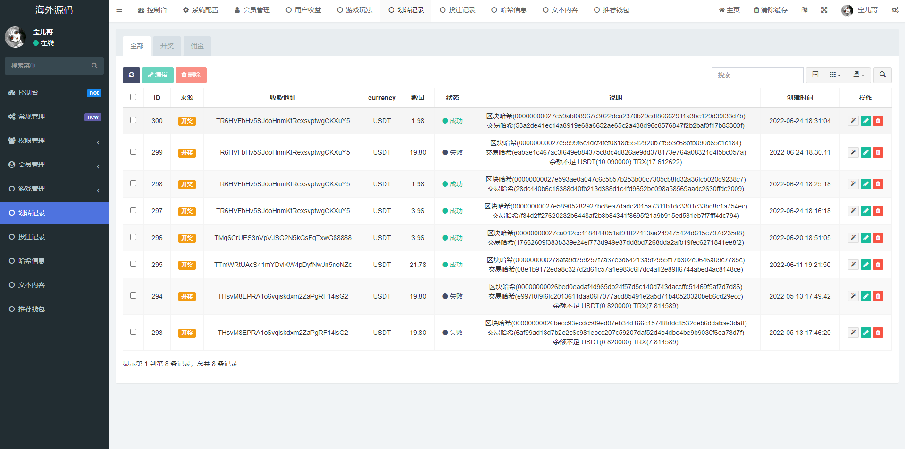Click the table 搜索 input field
The image size is (905, 449).
tap(757, 75)
